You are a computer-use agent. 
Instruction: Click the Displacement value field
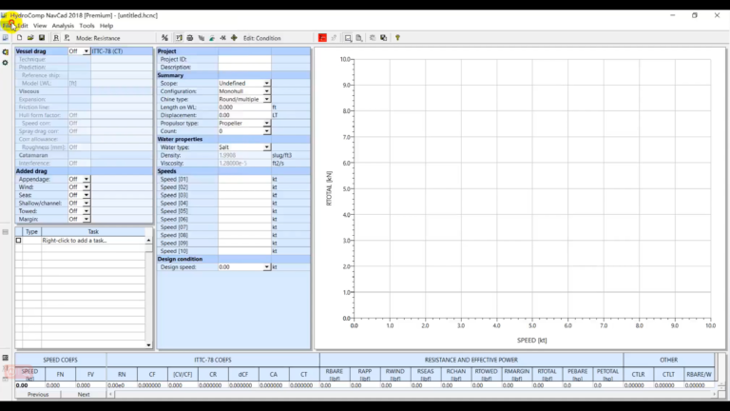tap(244, 115)
